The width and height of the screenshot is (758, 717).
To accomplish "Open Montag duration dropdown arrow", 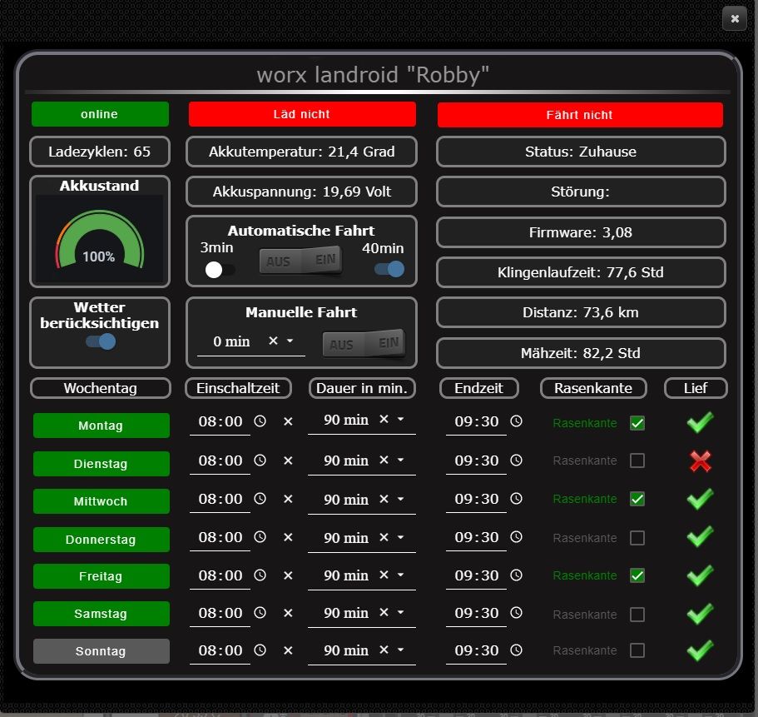I will pyautogui.click(x=401, y=419).
